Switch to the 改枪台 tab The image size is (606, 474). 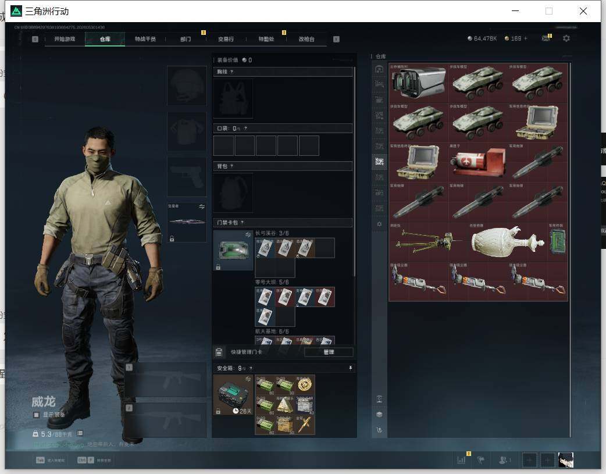pyautogui.click(x=306, y=39)
